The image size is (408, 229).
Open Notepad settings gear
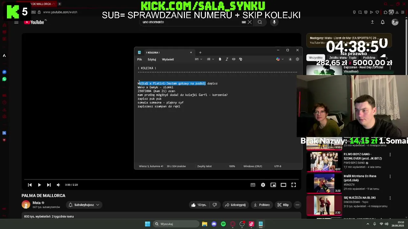297,59
